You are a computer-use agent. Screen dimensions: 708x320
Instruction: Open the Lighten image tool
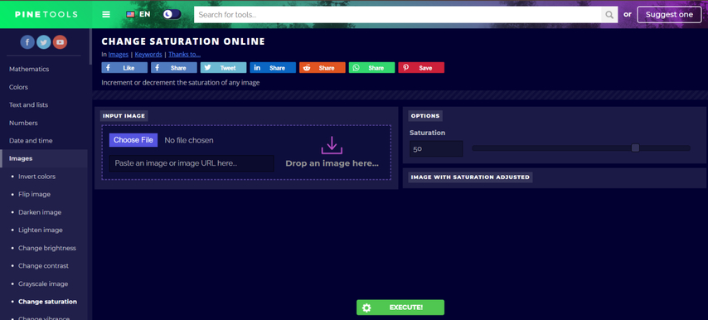pos(41,230)
